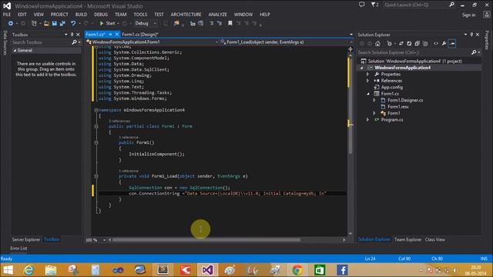
Task: Click the Search Solution Explorer input field
Action: click(x=414, y=52)
